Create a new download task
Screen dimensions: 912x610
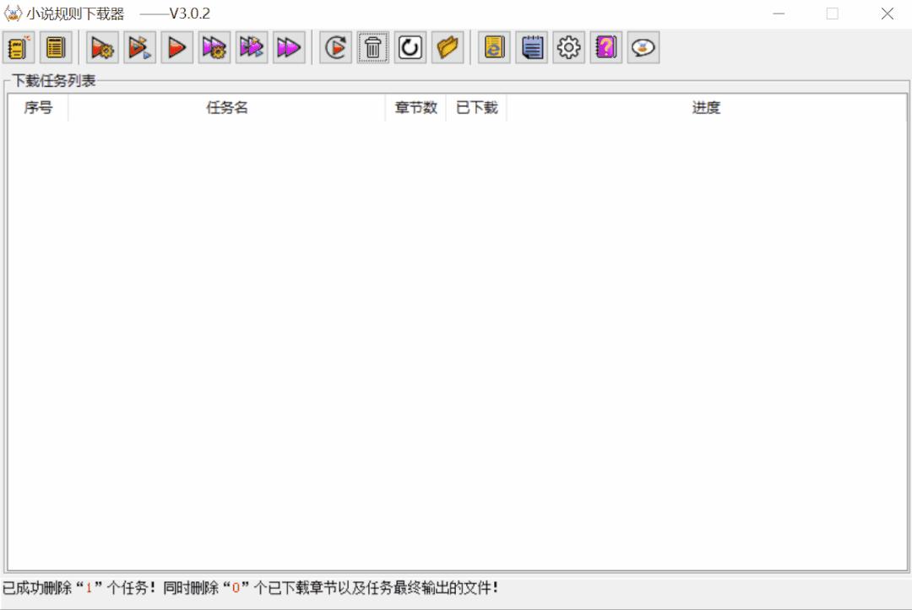pos(19,47)
